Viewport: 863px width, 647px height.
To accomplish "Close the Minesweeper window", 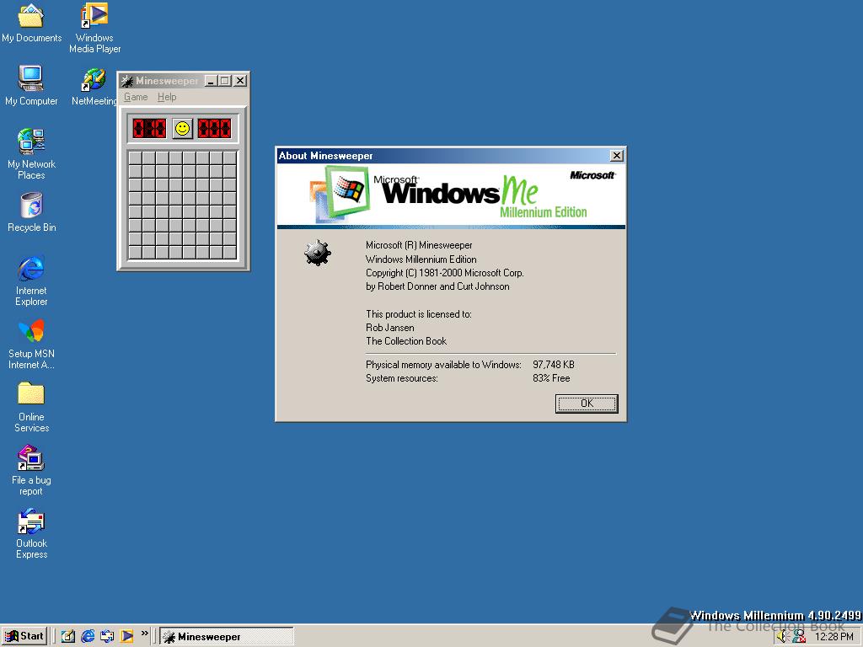I will 240,81.
